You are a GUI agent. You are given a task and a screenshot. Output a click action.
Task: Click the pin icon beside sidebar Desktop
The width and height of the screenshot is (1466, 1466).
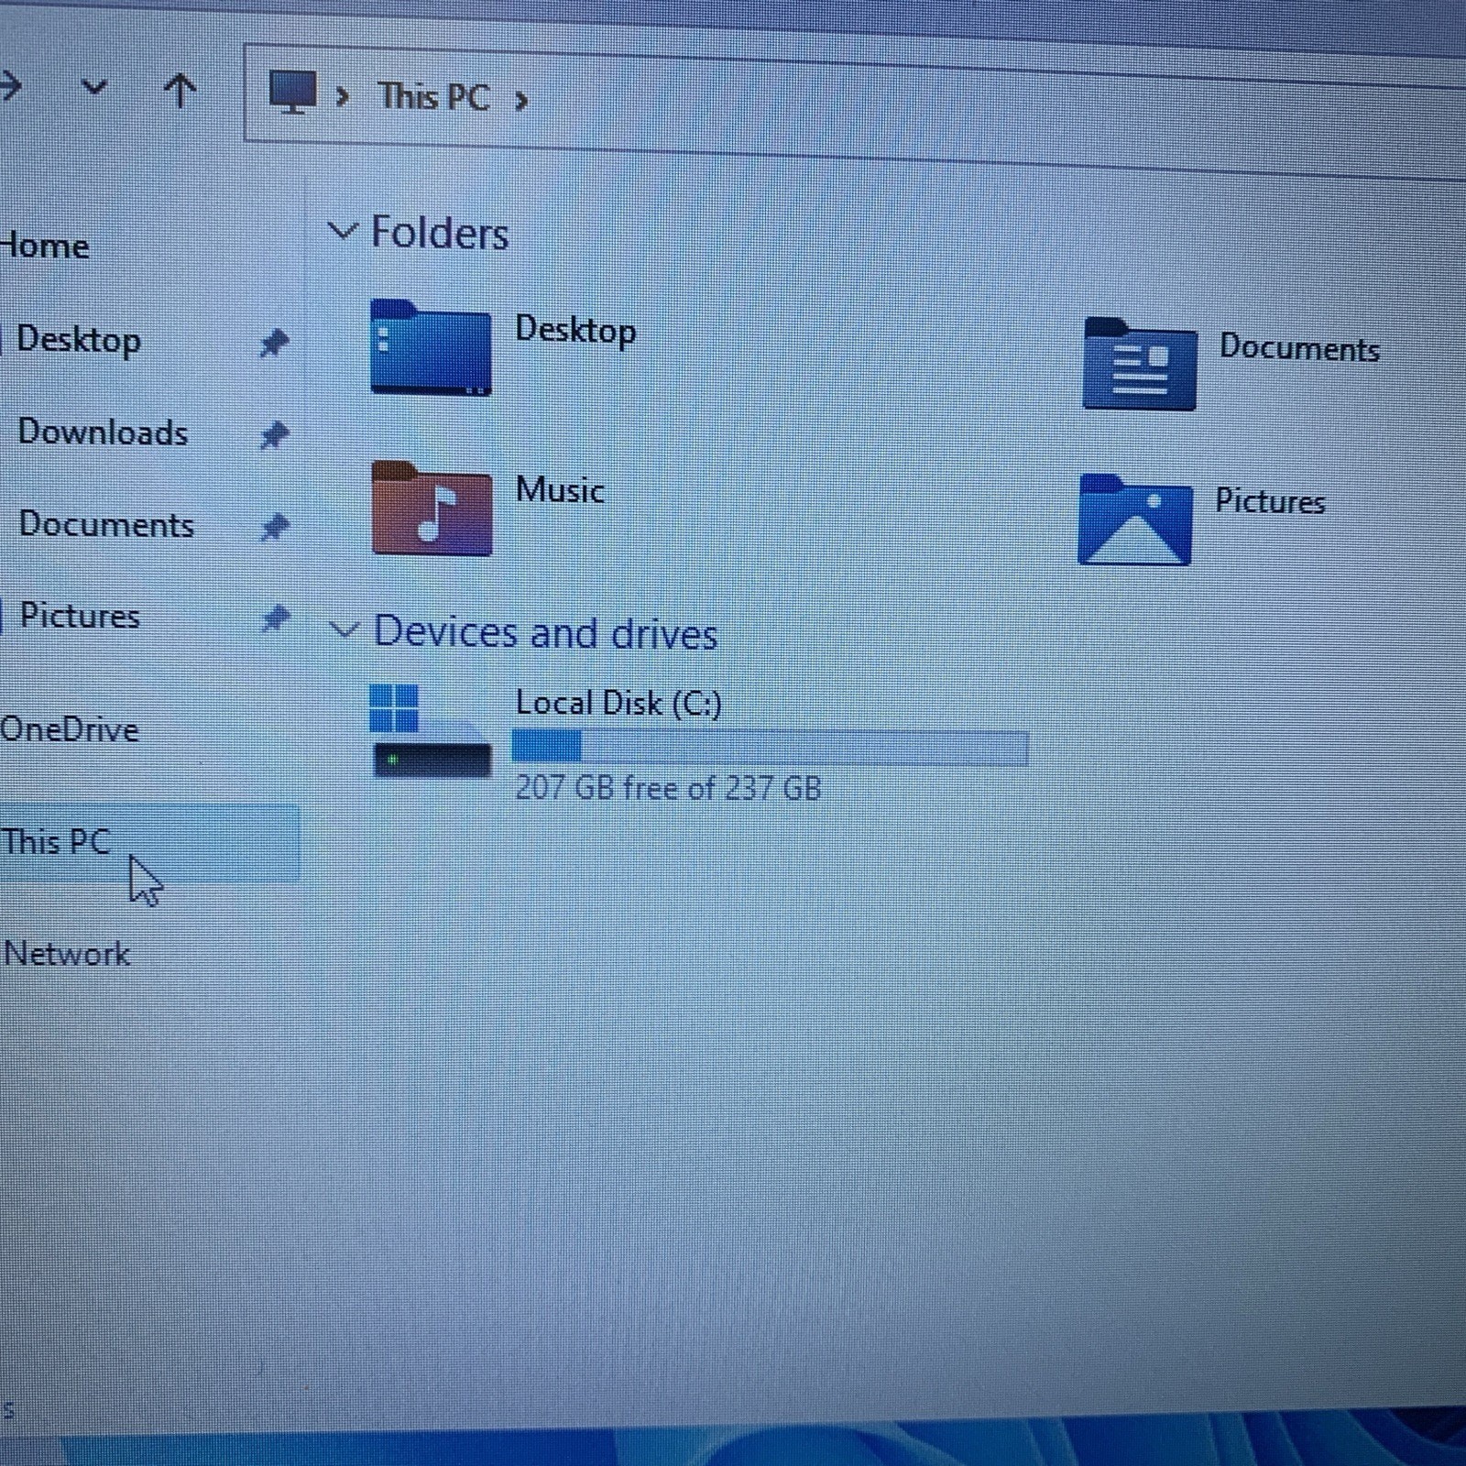pyautogui.click(x=274, y=343)
